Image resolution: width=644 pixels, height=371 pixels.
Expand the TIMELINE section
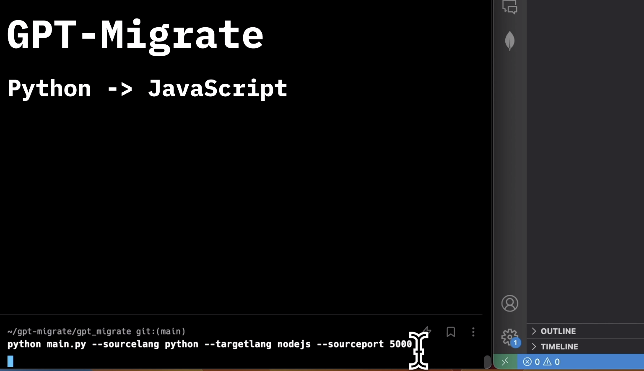[x=534, y=346]
